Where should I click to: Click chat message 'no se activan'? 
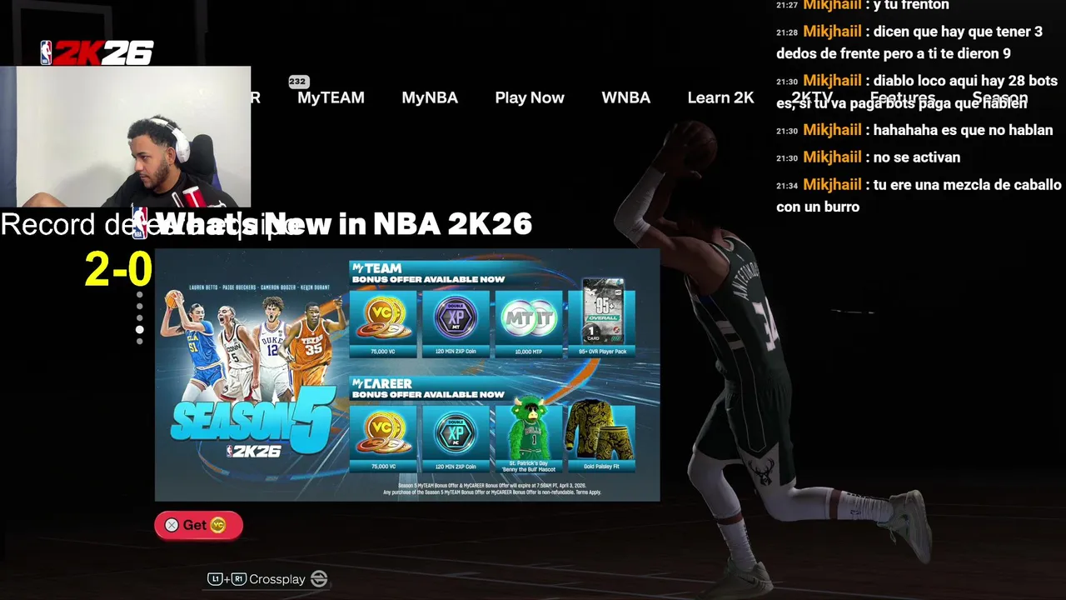click(x=869, y=157)
